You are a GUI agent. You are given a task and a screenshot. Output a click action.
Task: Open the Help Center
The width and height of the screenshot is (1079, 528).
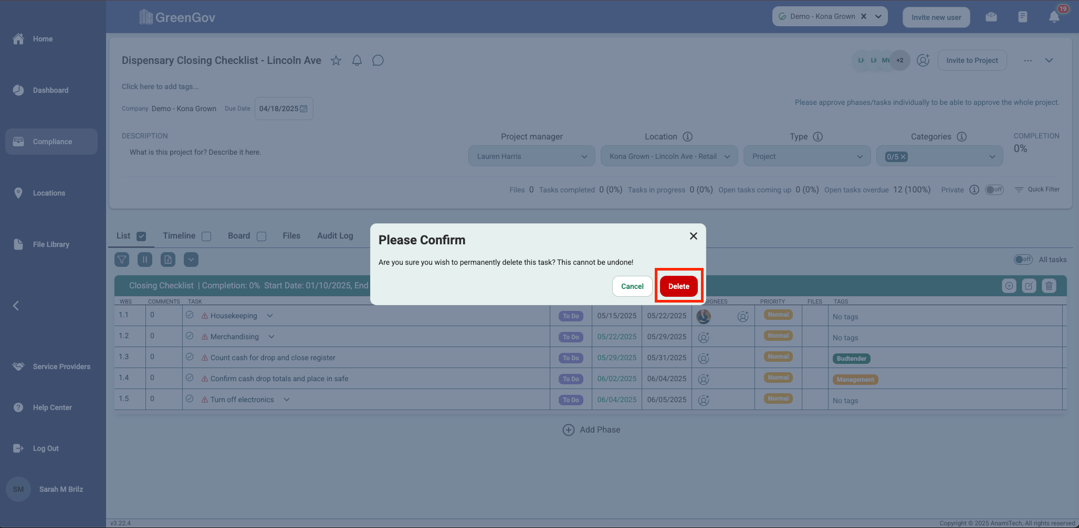click(x=51, y=407)
